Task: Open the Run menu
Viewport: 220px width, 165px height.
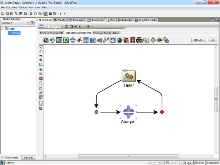Action: coord(31,8)
